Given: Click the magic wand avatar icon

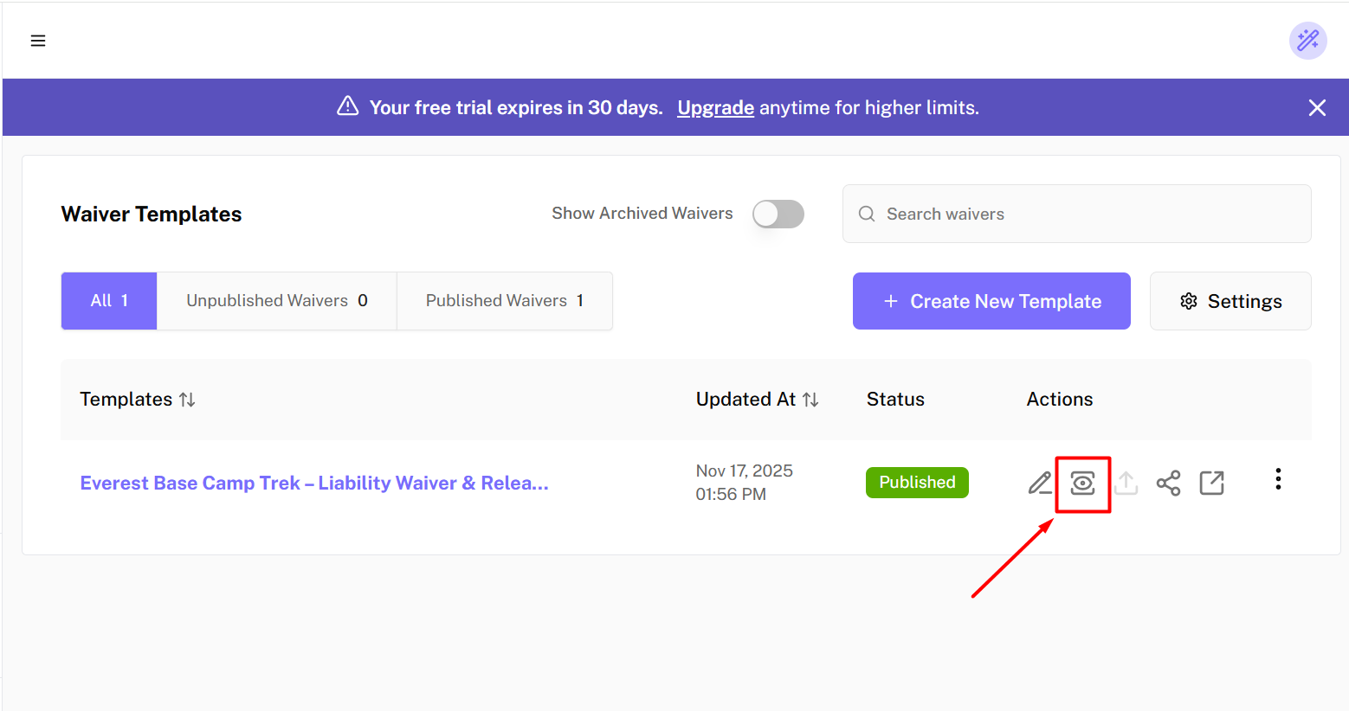Looking at the screenshot, I should tap(1307, 41).
